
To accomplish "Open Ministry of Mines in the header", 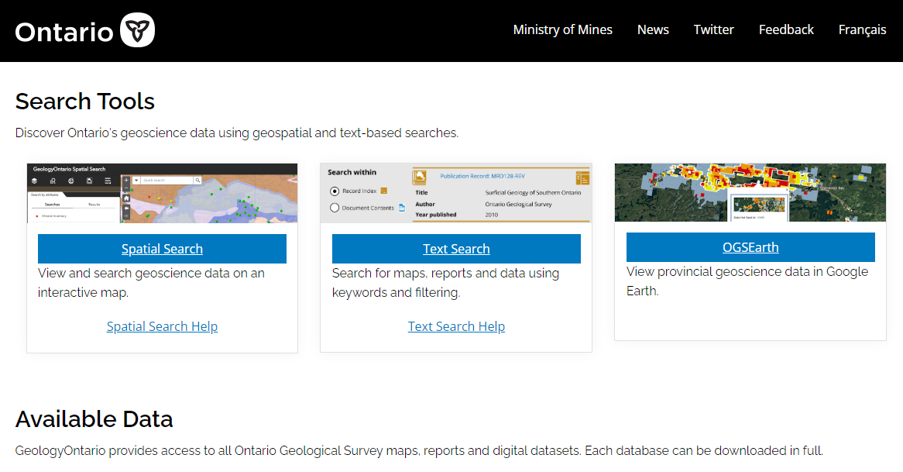I will point(562,29).
